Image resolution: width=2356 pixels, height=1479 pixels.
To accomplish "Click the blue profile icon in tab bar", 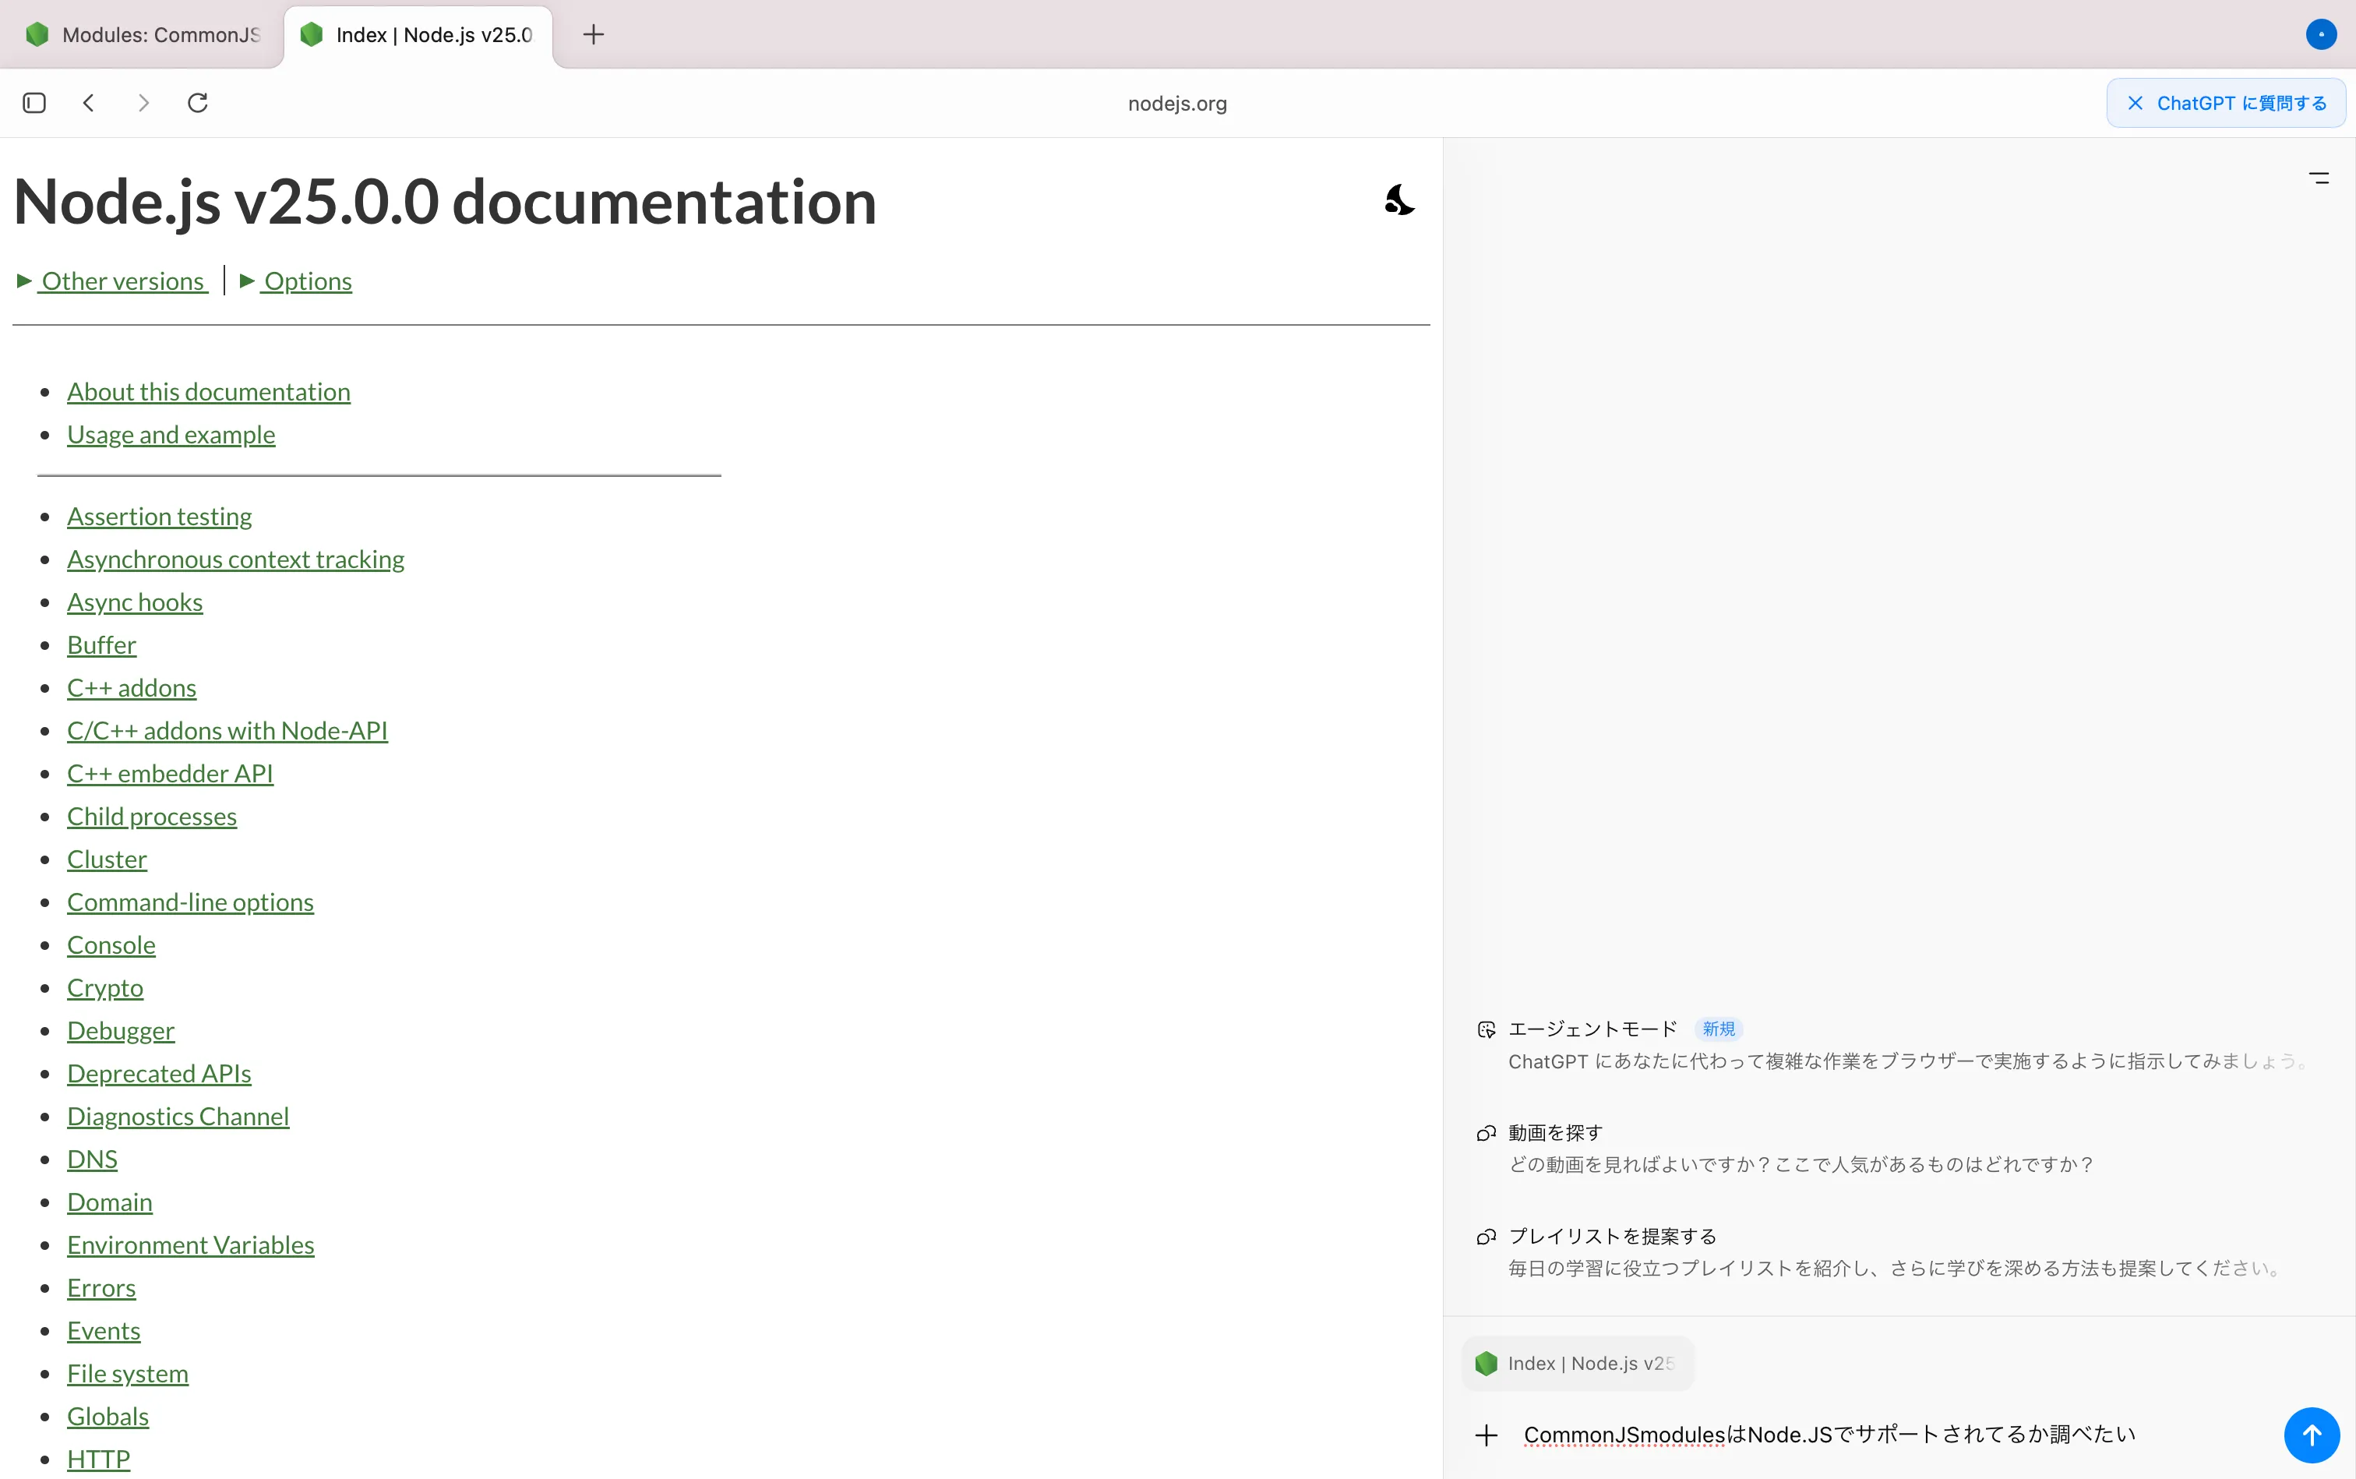I will [x=2321, y=35].
